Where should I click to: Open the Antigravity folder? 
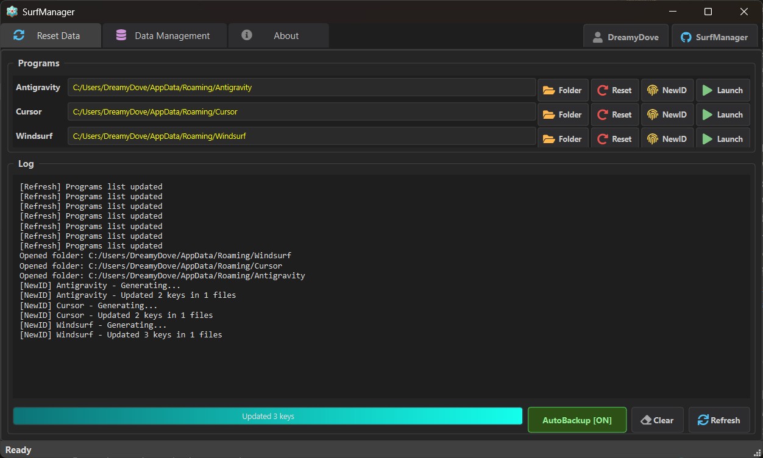coord(563,90)
